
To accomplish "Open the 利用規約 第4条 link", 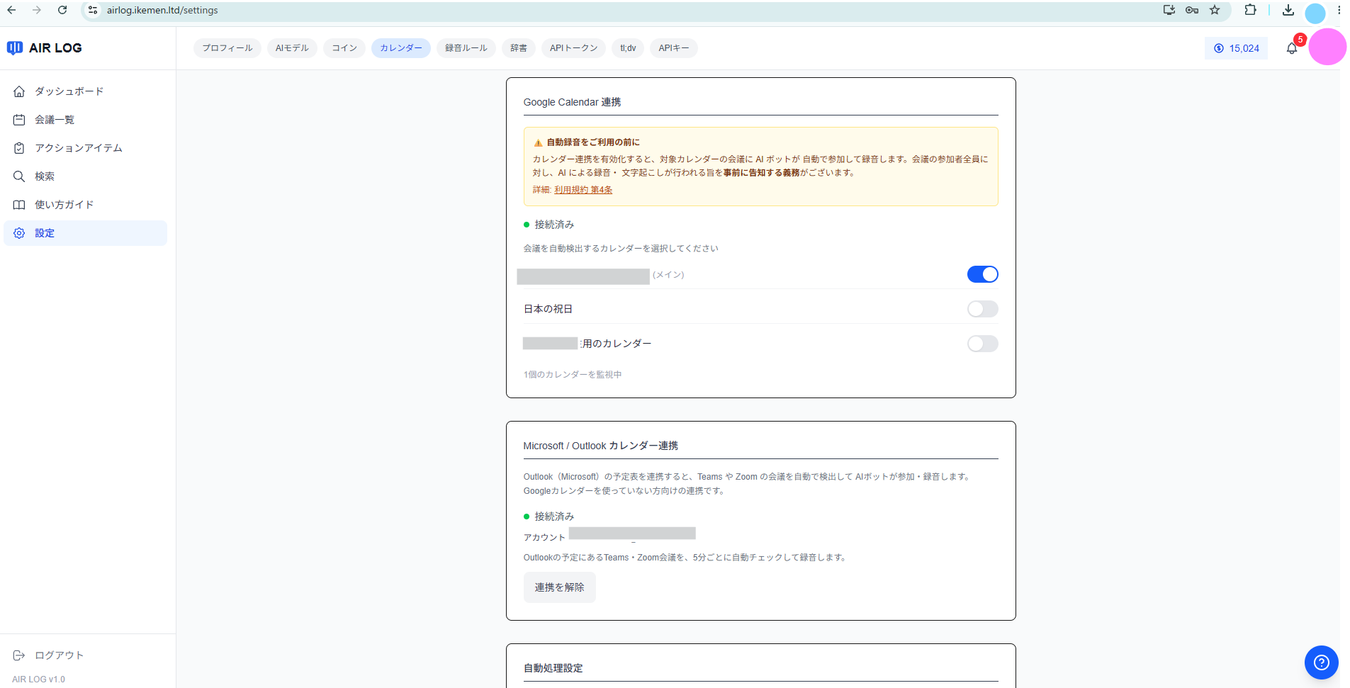I will click(583, 190).
